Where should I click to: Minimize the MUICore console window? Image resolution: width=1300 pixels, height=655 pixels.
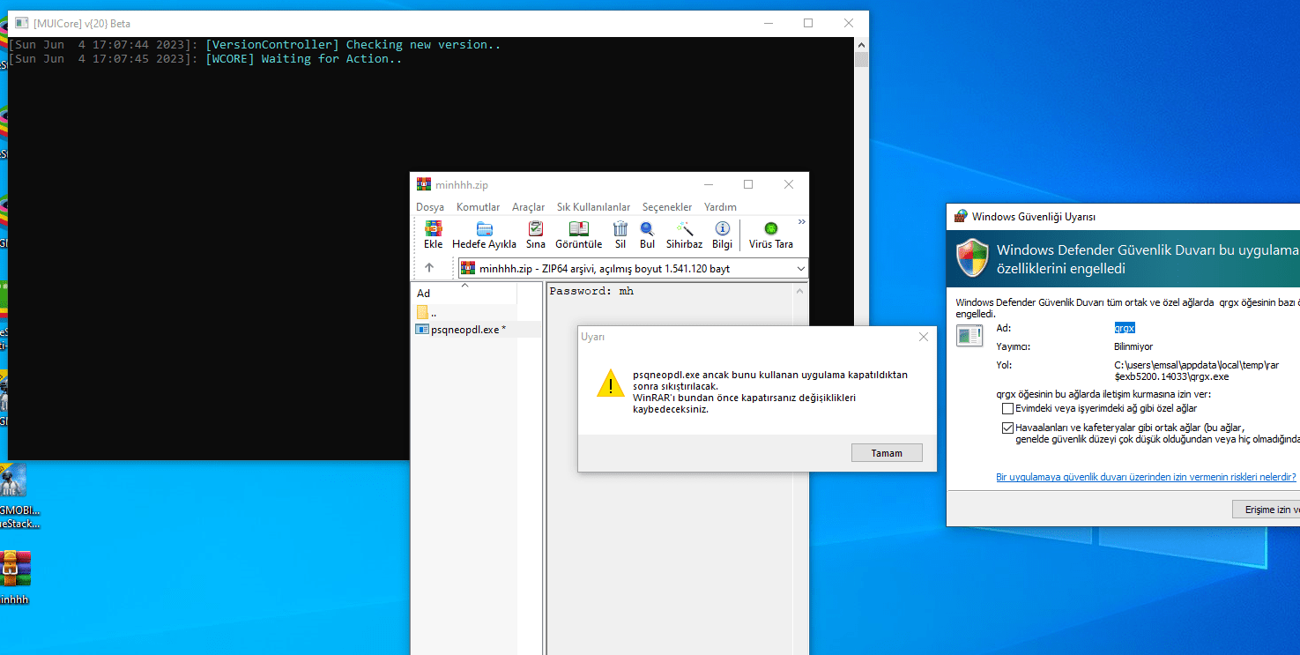[x=768, y=24]
